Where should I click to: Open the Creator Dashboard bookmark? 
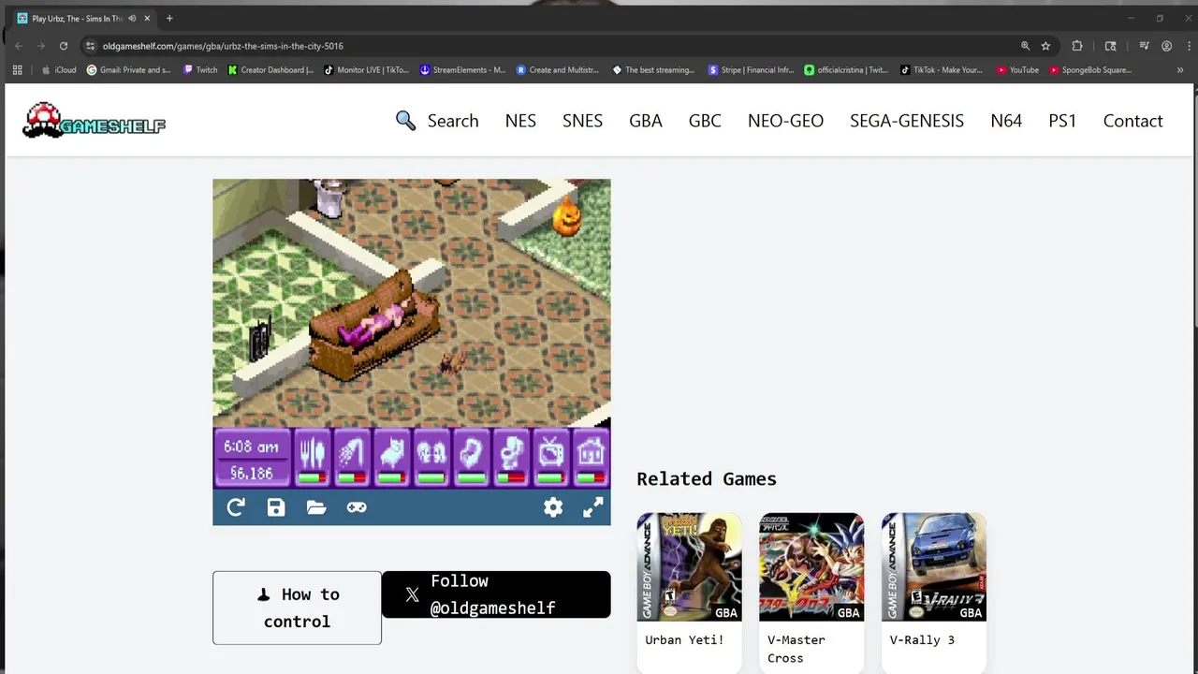[x=271, y=70]
